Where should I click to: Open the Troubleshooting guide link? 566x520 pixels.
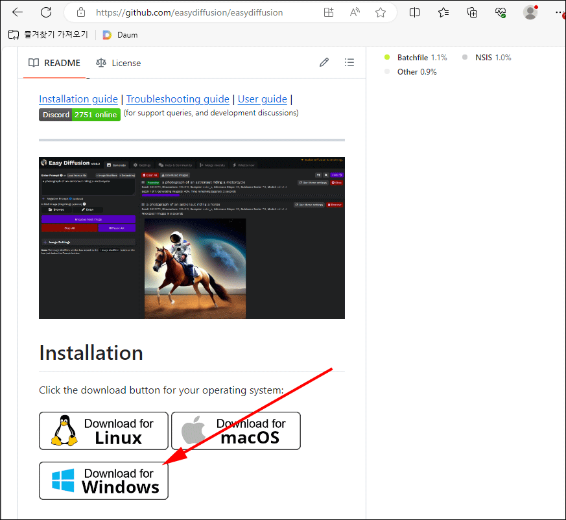[x=178, y=99]
